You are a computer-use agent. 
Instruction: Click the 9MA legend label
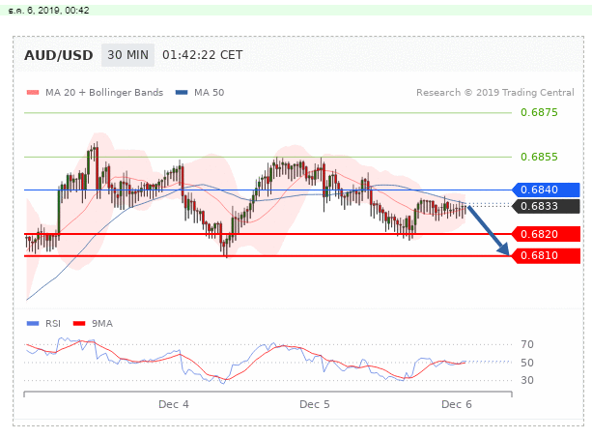[102, 324]
